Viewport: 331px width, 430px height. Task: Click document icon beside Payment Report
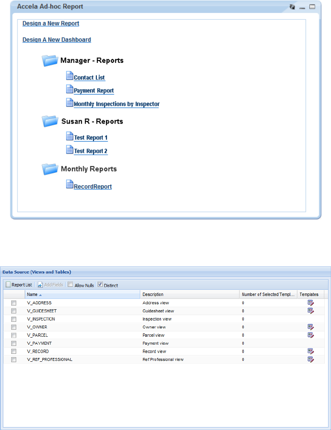point(69,89)
